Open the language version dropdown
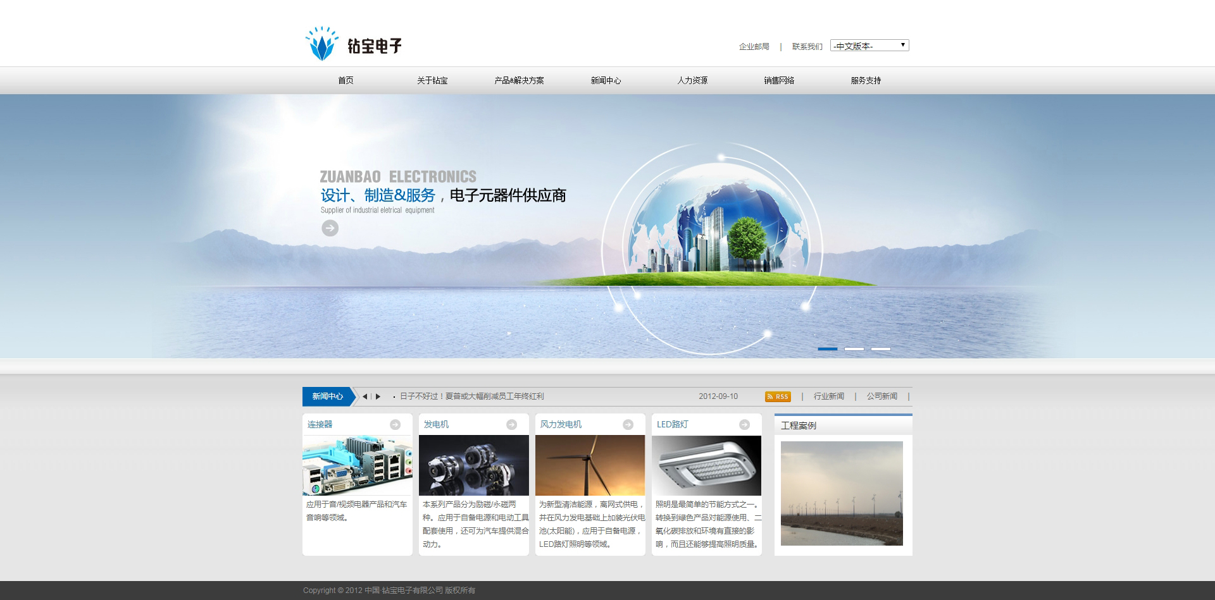Image resolution: width=1215 pixels, height=600 pixels. pos(870,45)
